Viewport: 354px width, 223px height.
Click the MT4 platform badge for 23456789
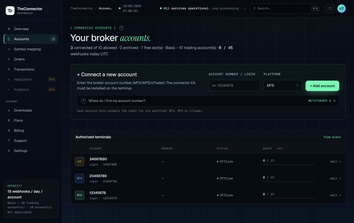pos(80,178)
